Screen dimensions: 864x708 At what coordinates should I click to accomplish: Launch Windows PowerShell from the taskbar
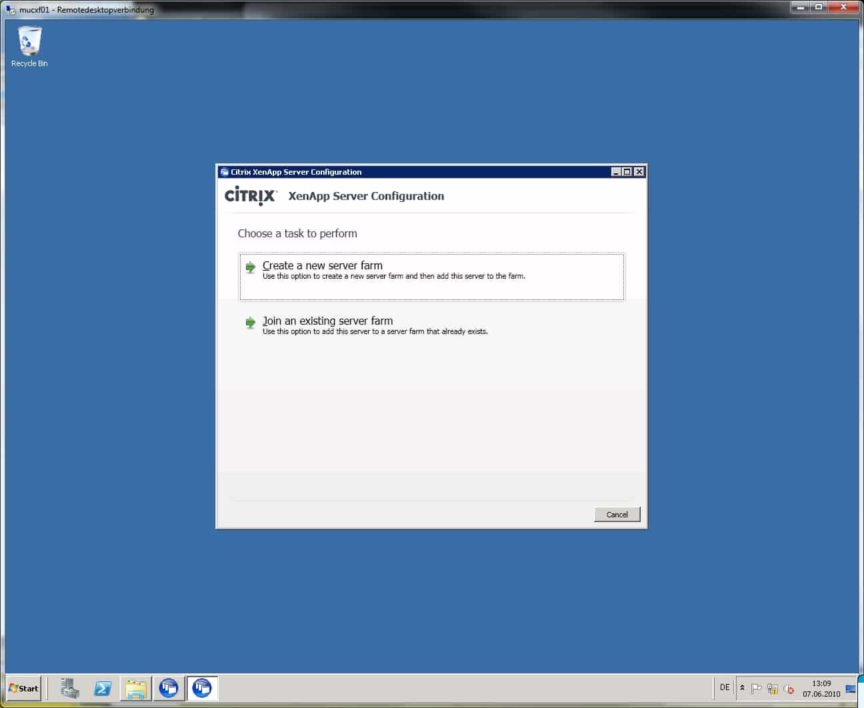click(x=103, y=688)
